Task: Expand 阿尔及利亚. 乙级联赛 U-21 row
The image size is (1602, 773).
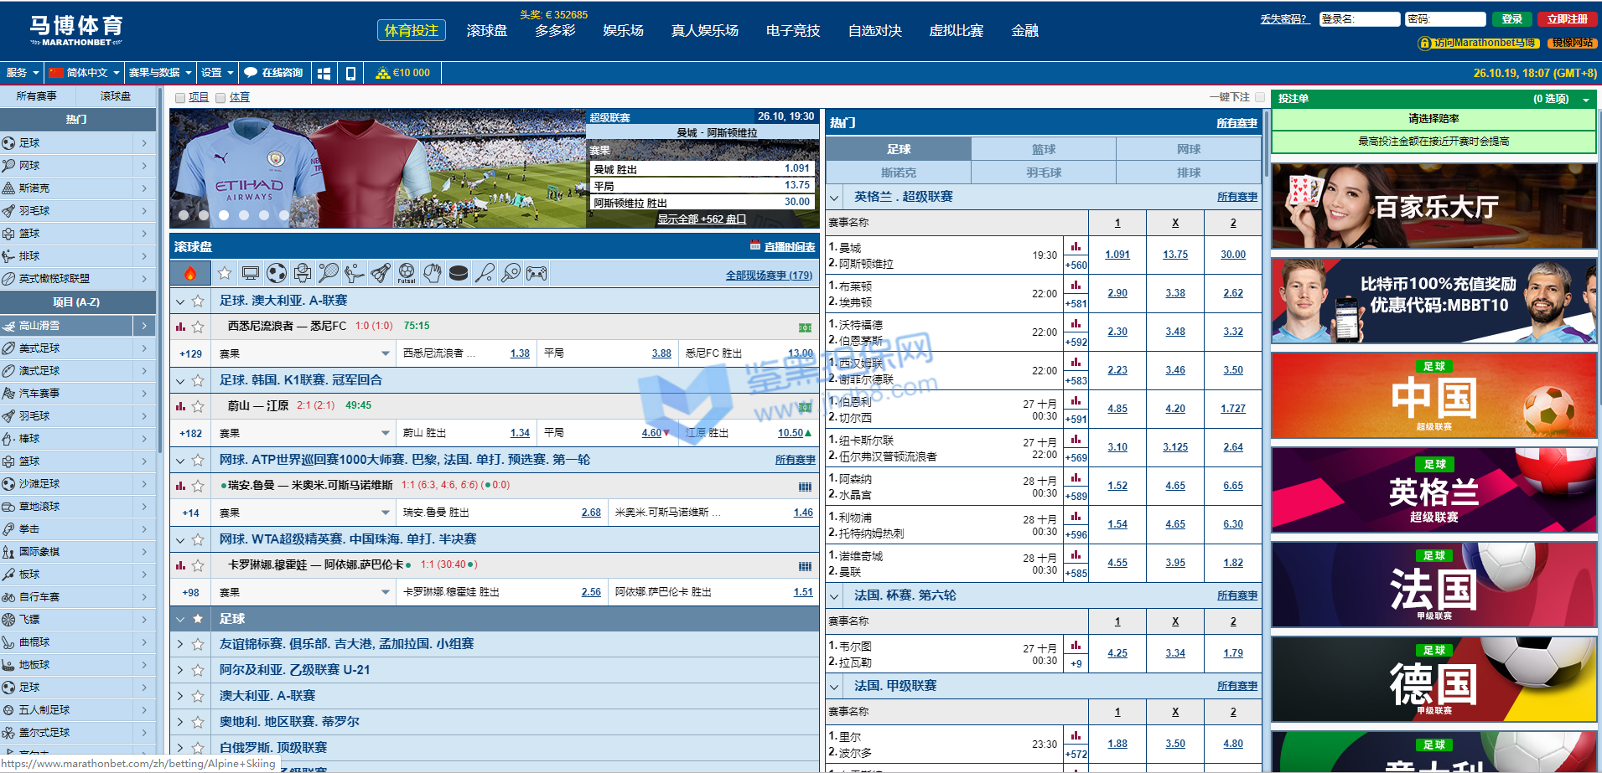Action: [x=180, y=670]
